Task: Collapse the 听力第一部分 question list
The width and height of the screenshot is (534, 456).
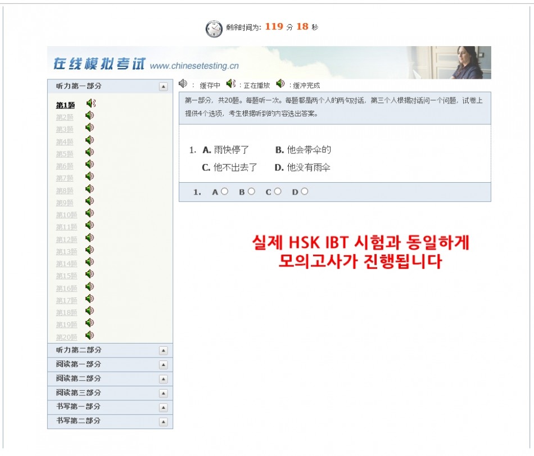Action: click(163, 86)
